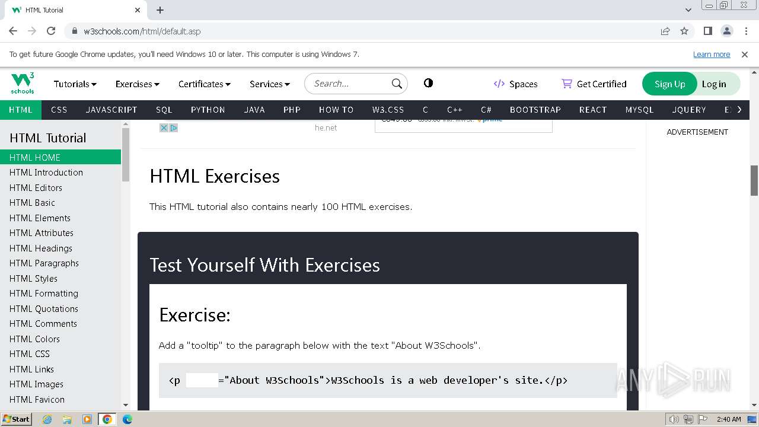The image size is (759, 427).
Task: Toggle dark mode contrast icon
Action: pyautogui.click(x=428, y=83)
